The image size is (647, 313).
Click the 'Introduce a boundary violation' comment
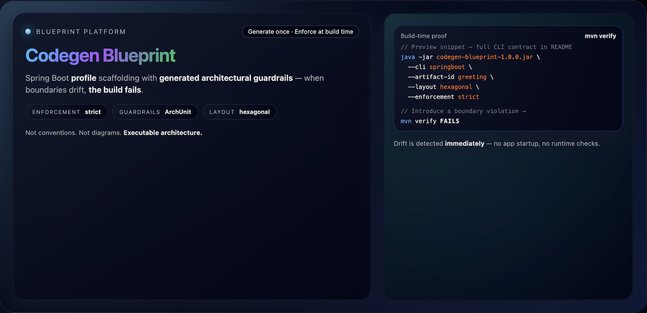pos(463,111)
